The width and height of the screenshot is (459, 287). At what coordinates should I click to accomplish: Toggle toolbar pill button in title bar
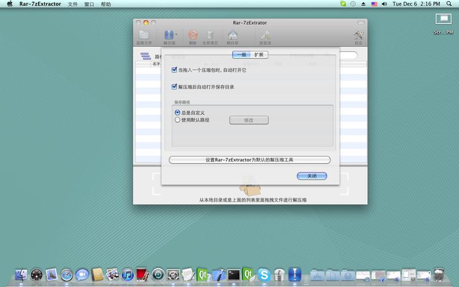361,22
